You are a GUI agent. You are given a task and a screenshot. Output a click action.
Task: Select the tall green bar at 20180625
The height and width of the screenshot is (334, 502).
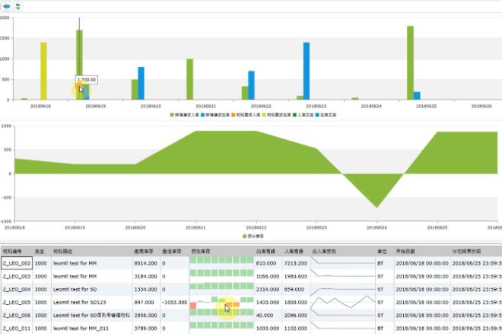coord(410,62)
